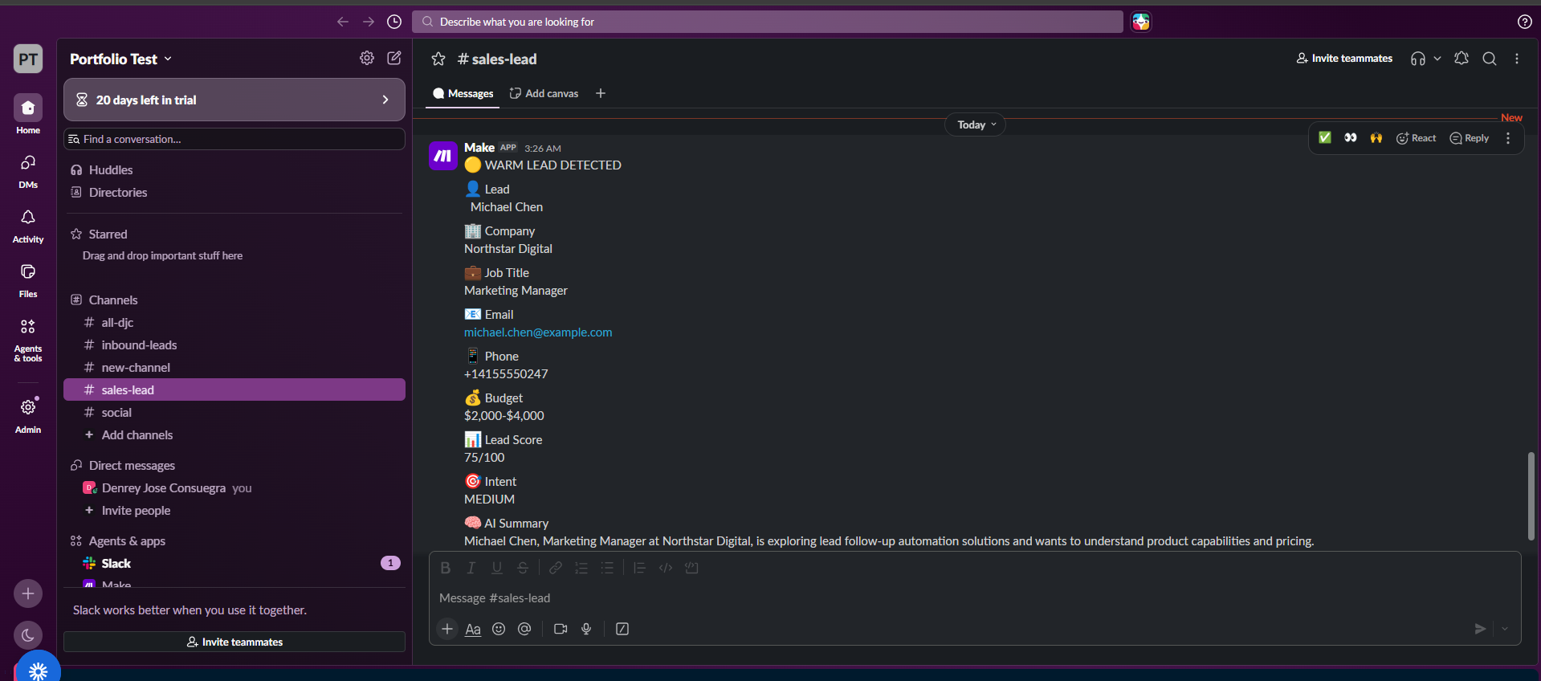Open channel more options menu
This screenshot has height=681, width=1541.
pos(1517,59)
